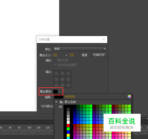148x139 pixels.
Task: Click the stage width value 720
Action: click(55, 55)
